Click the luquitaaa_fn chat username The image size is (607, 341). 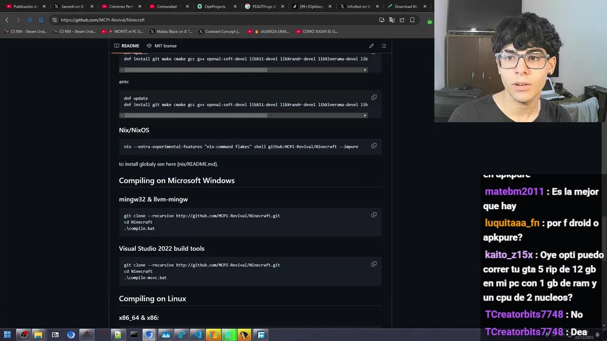pos(512,223)
